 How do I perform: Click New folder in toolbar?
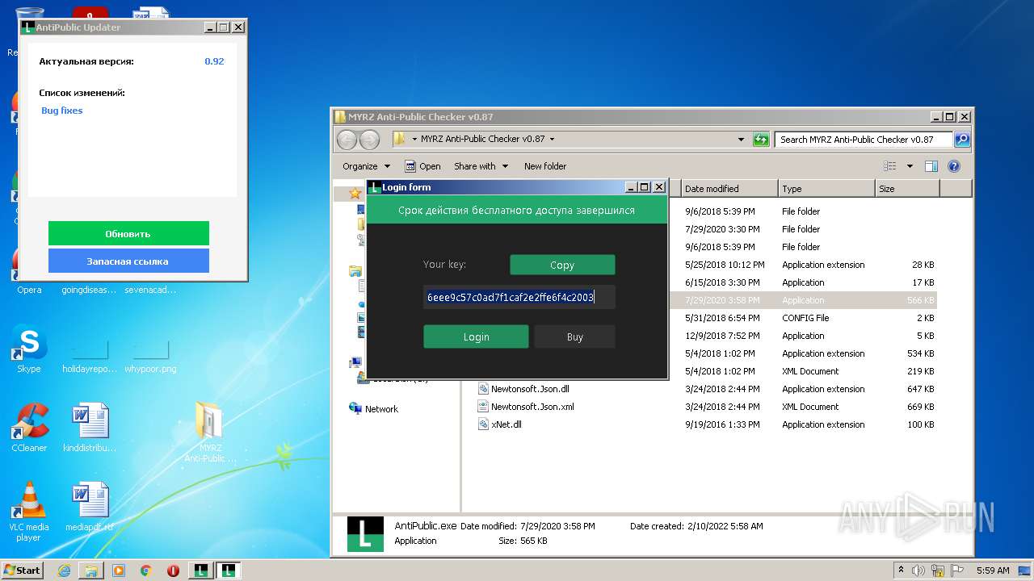[545, 166]
